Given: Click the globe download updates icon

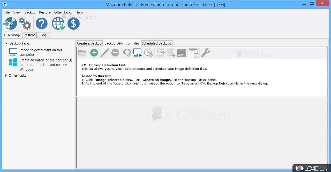Looking at the screenshot, I should pos(58,24).
